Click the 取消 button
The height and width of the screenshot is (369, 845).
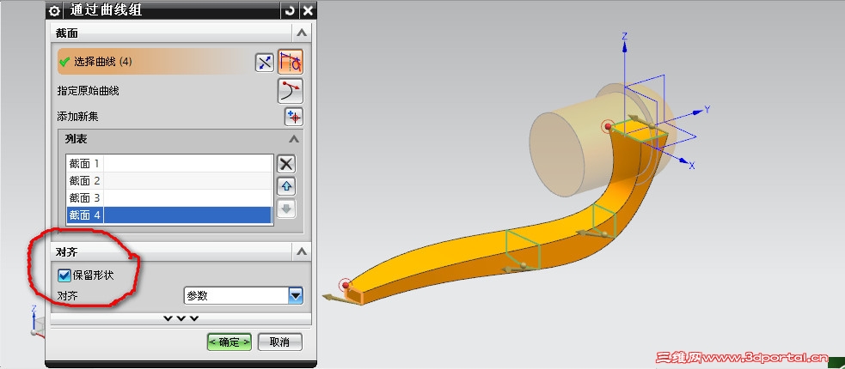point(279,342)
